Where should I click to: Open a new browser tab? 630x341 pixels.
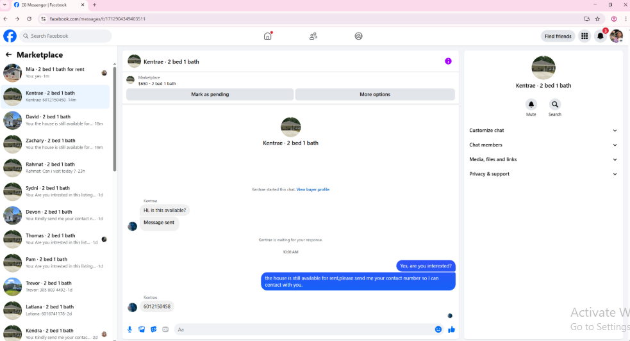(x=94, y=5)
